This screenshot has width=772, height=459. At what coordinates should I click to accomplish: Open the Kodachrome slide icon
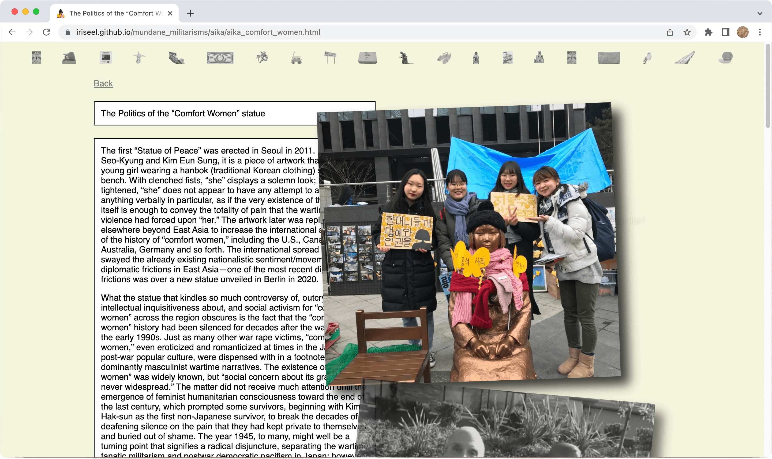click(106, 58)
